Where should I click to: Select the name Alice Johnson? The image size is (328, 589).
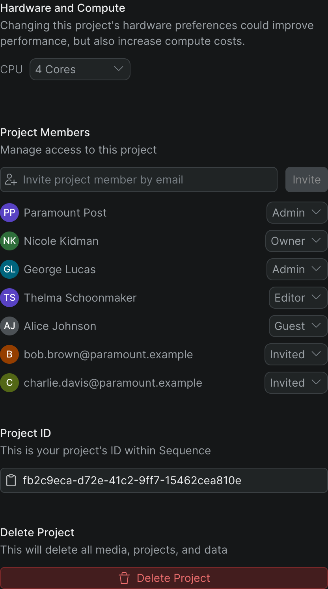[x=60, y=326]
